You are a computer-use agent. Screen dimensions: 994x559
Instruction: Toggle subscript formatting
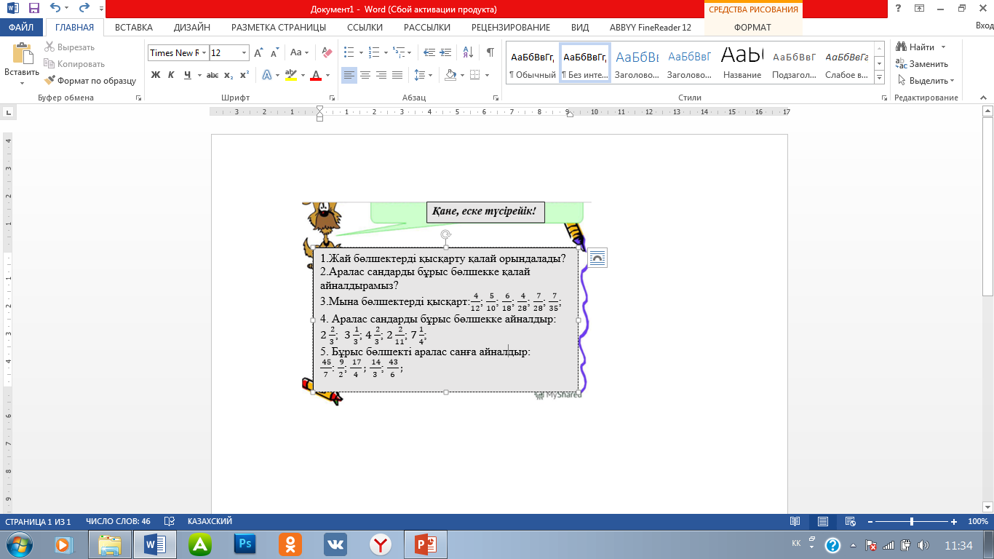[x=228, y=75]
